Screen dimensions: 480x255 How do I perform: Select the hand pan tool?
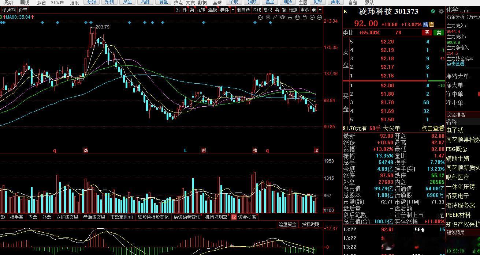click(297, 17)
